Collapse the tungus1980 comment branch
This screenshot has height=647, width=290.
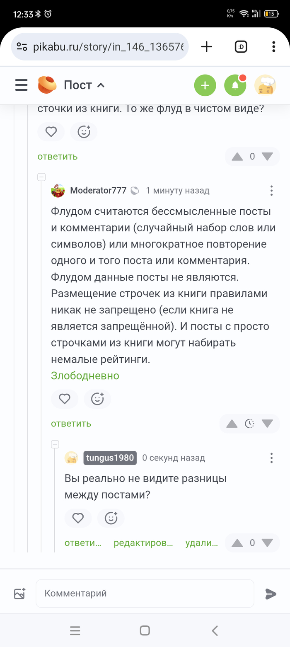[55, 445]
